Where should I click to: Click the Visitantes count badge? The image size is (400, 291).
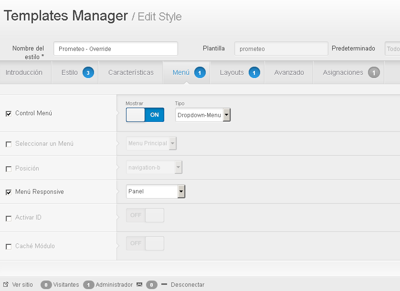(46, 285)
